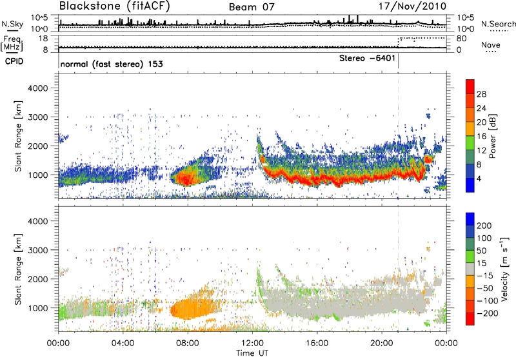Viewport: 516px width, 357px height.
Task: Click the Beam 07 label
Action: tap(252, 7)
